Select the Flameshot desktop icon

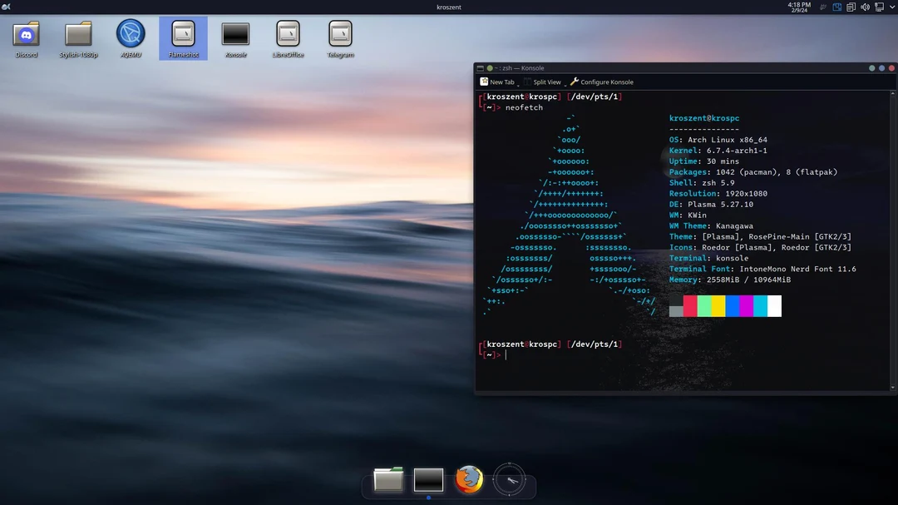183,38
